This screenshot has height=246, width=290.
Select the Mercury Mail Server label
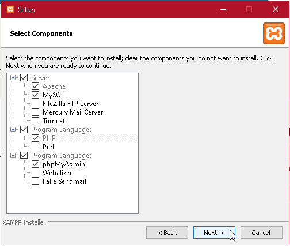[x=73, y=112]
